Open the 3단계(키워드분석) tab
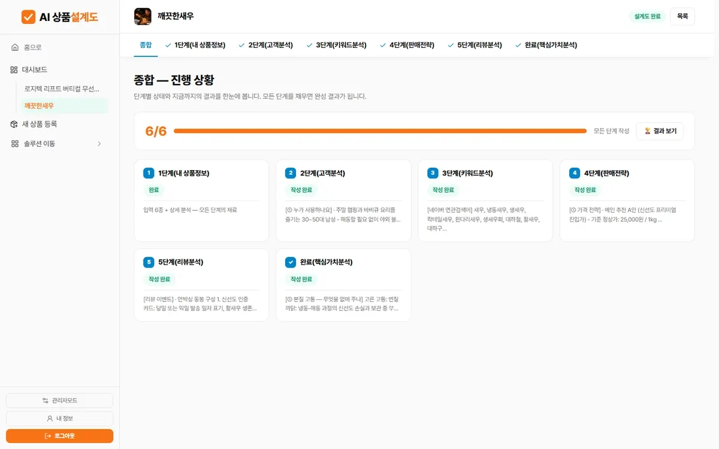This screenshot has height=449, width=719. (337, 45)
